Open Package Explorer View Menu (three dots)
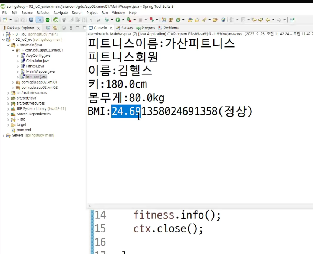313x254 pixels. [x=71, y=28]
